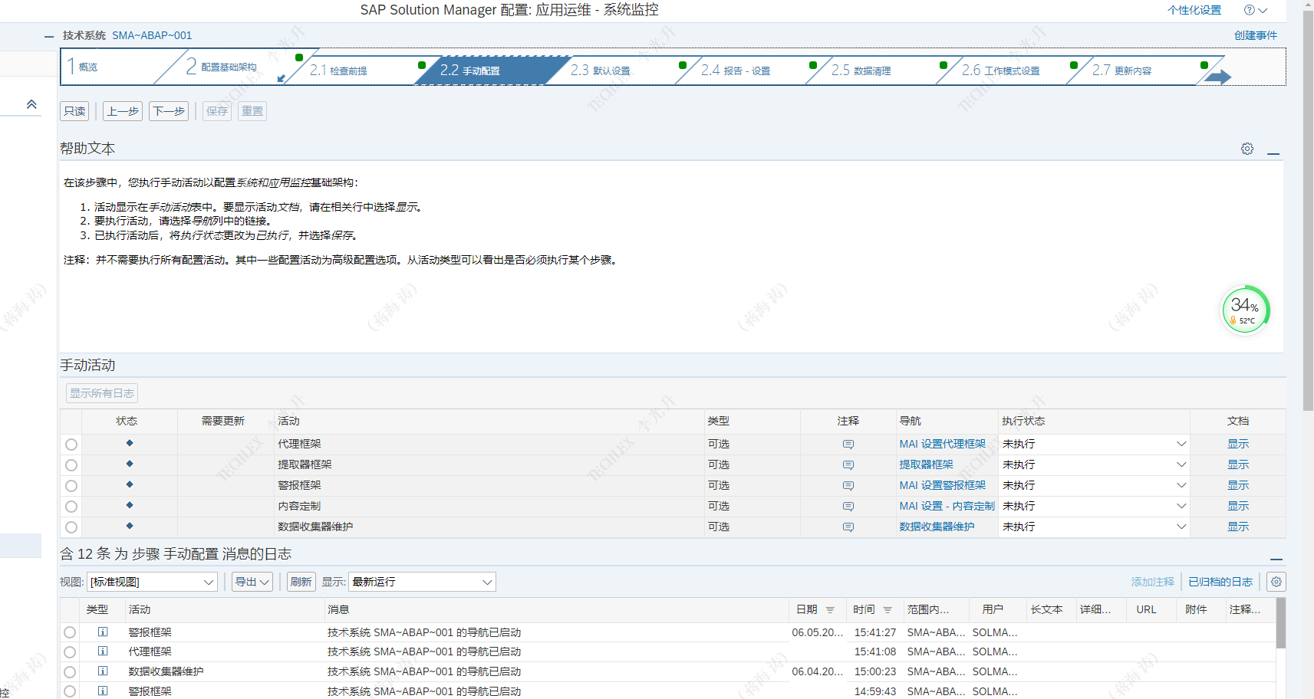Screen dimensions: 1314x699
Task: Click info icon in 数据收集器维护 log row
Action: tap(103, 671)
